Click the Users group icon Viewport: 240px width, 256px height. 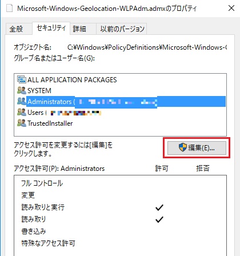point(22,112)
